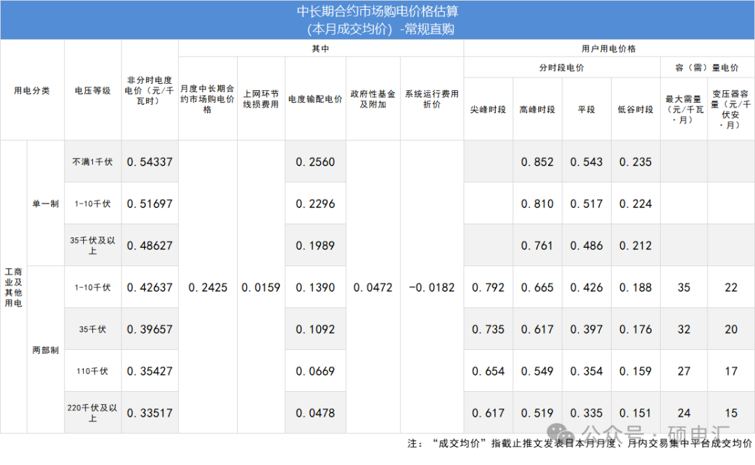Click the 变压器容量 column header
Screen dimensions: 755x465
click(x=731, y=110)
